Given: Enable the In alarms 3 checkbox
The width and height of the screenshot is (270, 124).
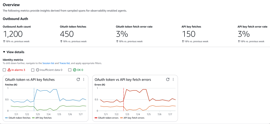Looking at the screenshot, I should [x=4, y=70].
